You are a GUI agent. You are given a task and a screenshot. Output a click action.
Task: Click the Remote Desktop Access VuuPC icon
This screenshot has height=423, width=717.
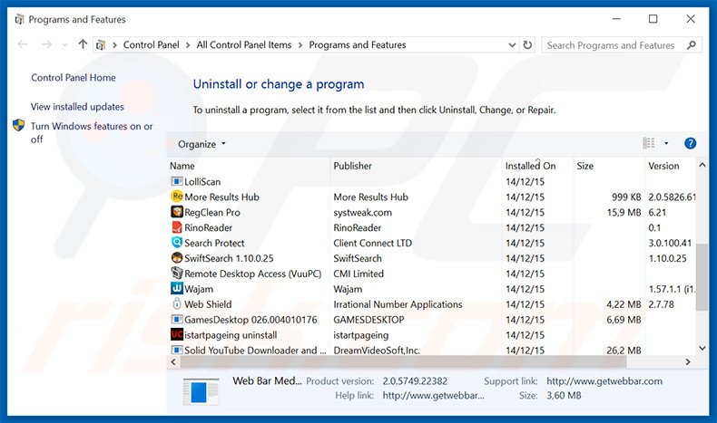pos(176,274)
